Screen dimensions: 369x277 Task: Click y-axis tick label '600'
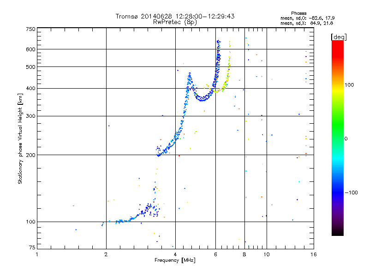tap(30, 49)
